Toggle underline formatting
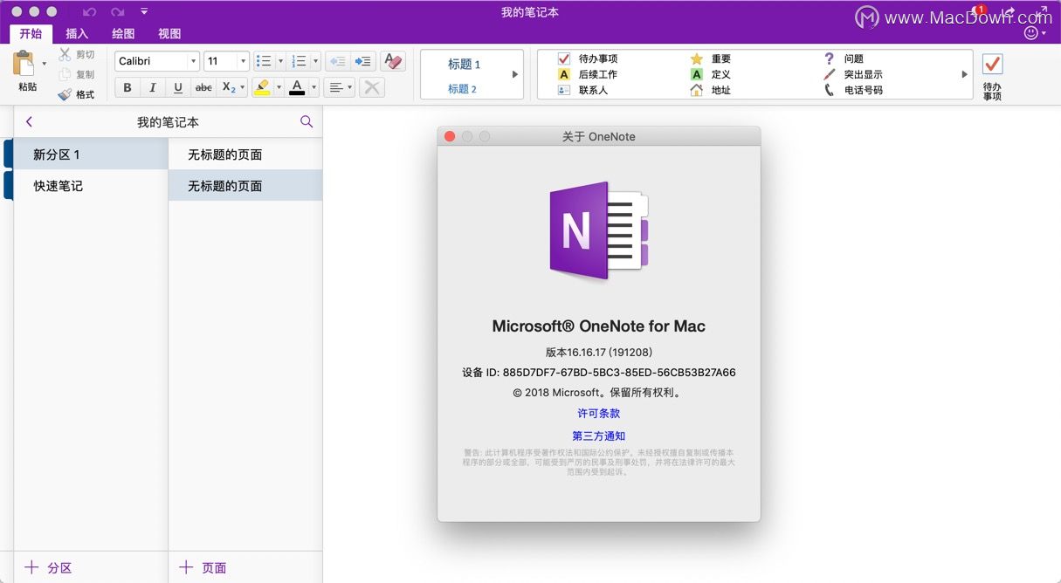 click(178, 87)
